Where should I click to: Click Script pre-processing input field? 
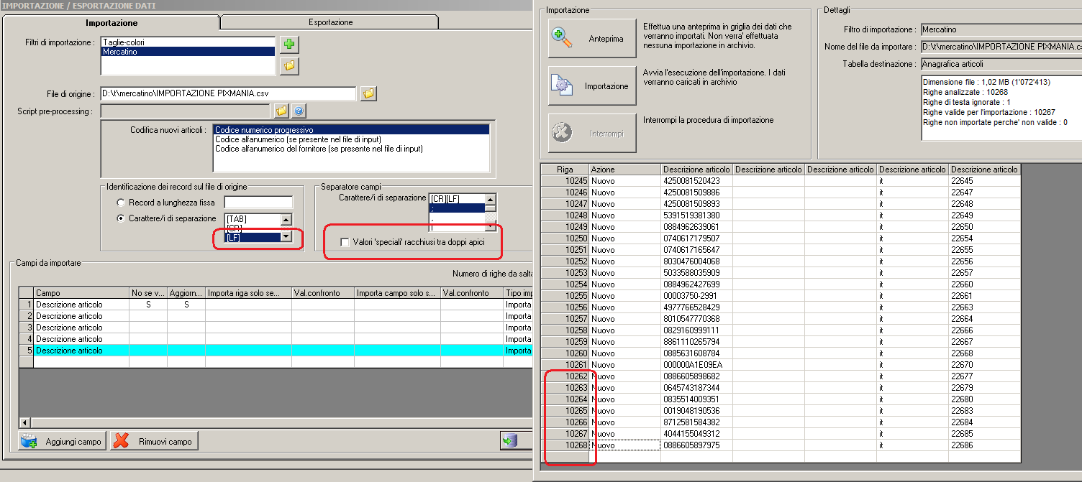(x=186, y=111)
